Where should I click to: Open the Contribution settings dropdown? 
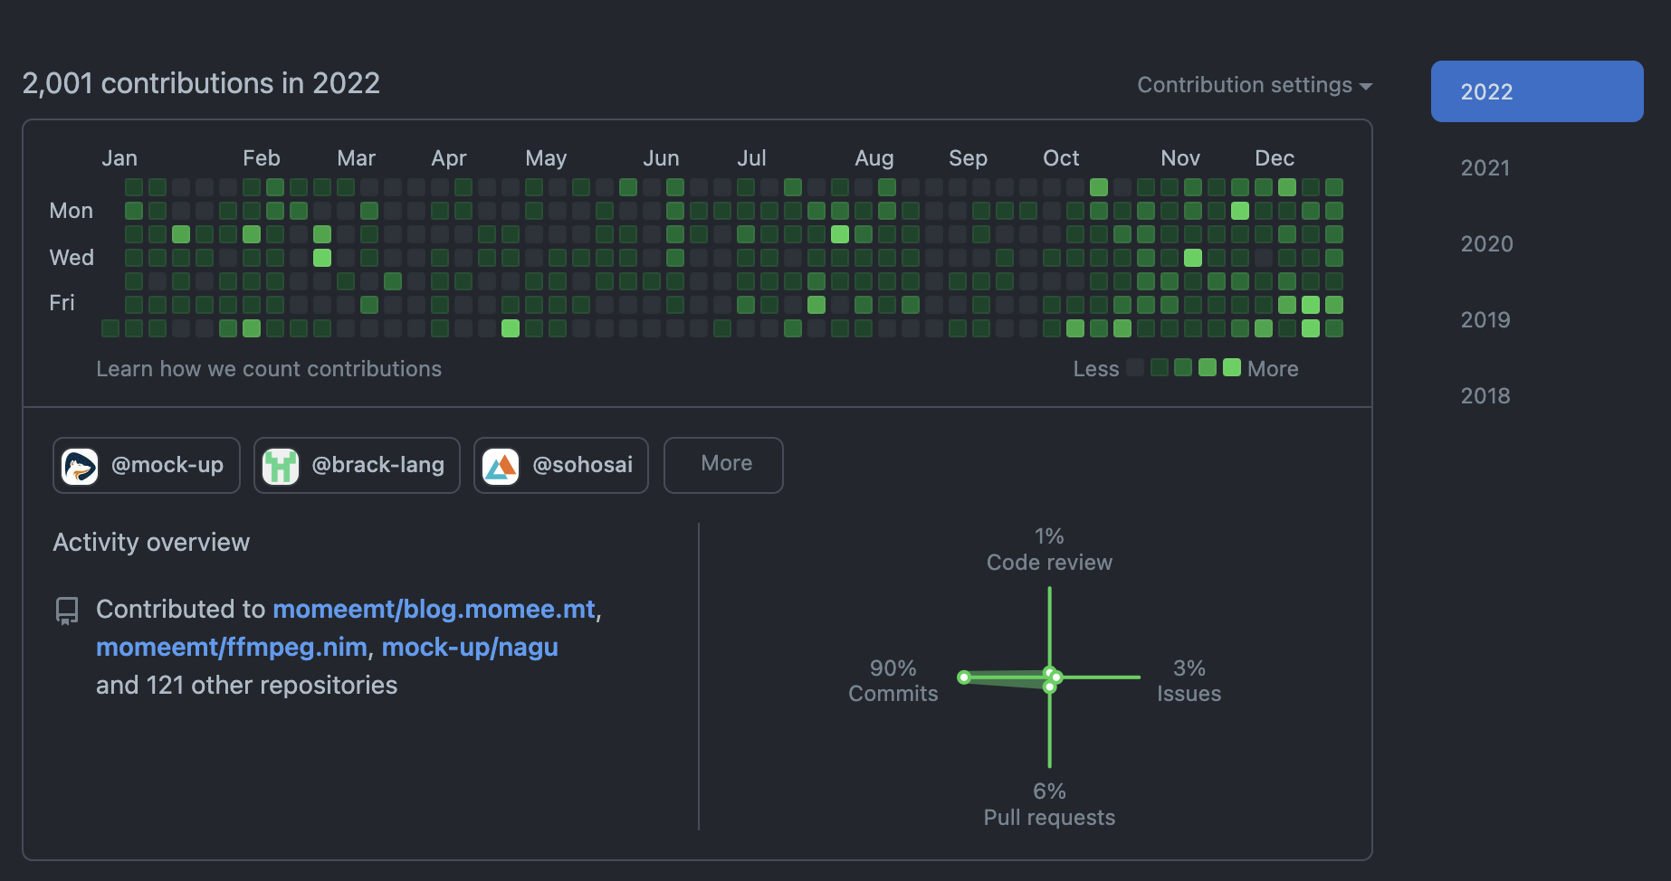(1255, 85)
